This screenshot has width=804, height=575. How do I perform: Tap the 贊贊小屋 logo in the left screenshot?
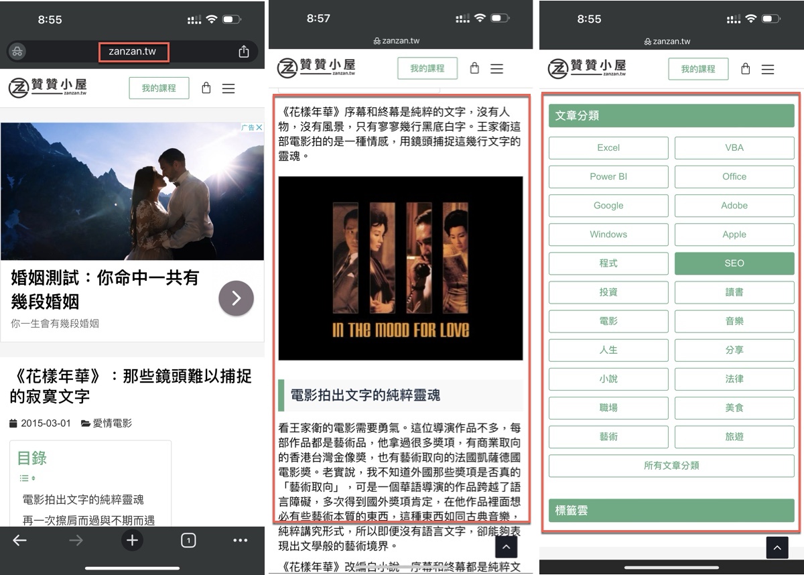(48, 88)
